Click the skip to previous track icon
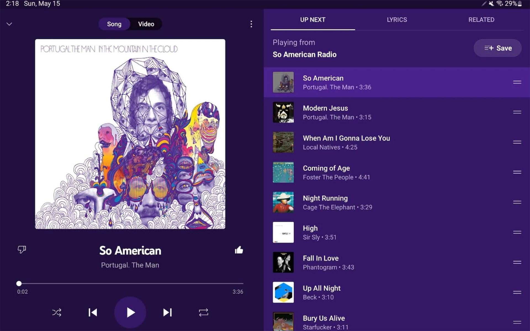530x331 pixels. point(92,313)
